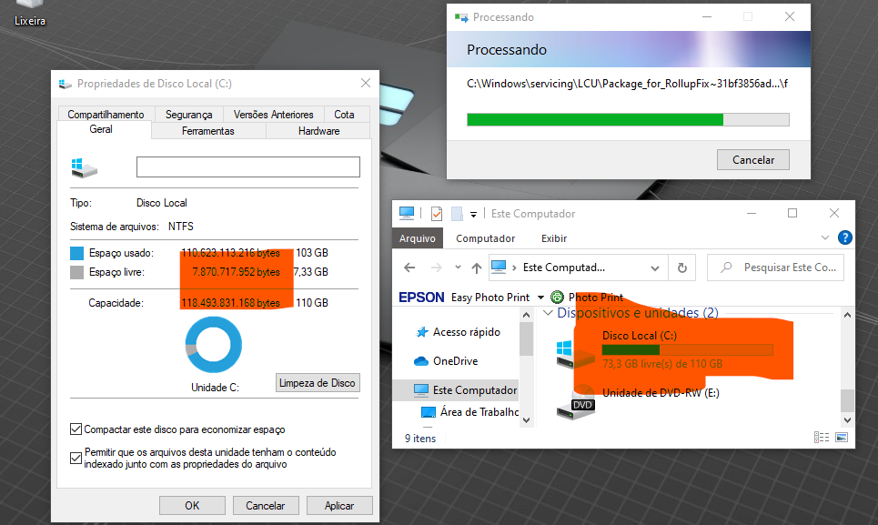Image resolution: width=878 pixels, height=525 pixels.
Task: Open the explorer Help question mark icon
Action: [x=844, y=237]
